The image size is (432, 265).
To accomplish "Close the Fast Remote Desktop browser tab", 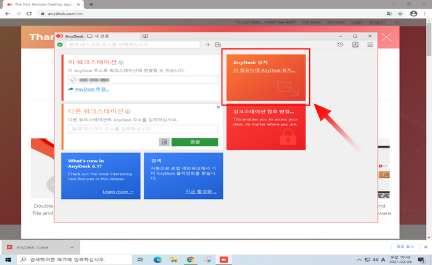I will click(78, 4).
